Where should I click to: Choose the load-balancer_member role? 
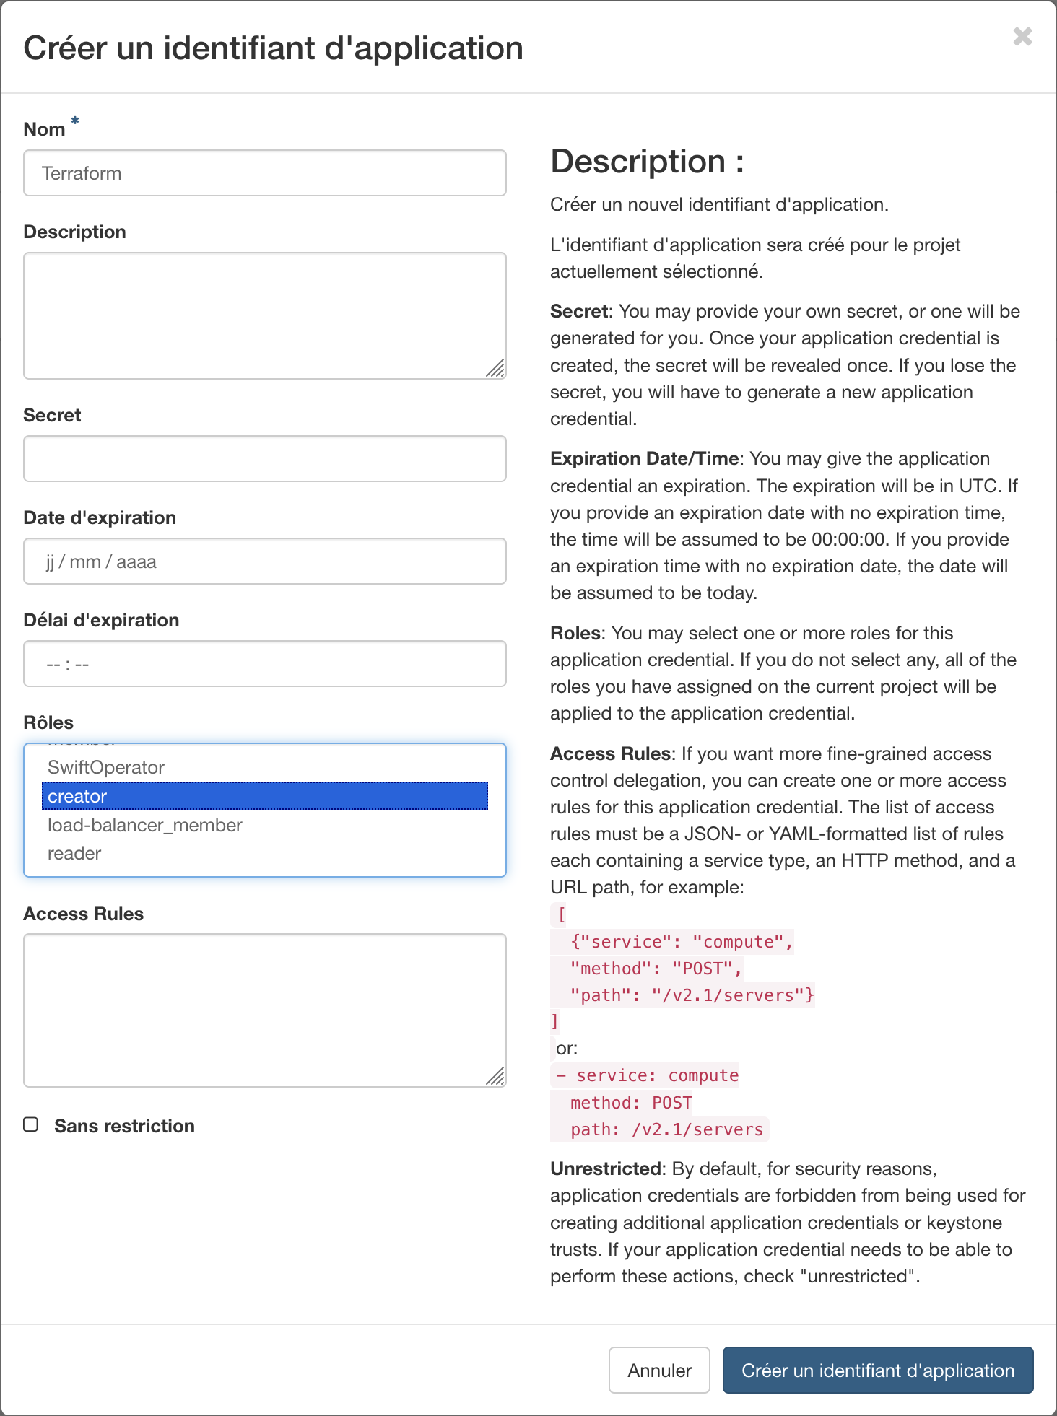[145, 825]
